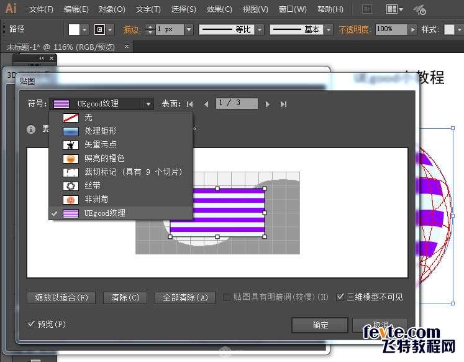Close the small floating panel
The width and height of the screenshot is (464, 362).
point(52,58)
